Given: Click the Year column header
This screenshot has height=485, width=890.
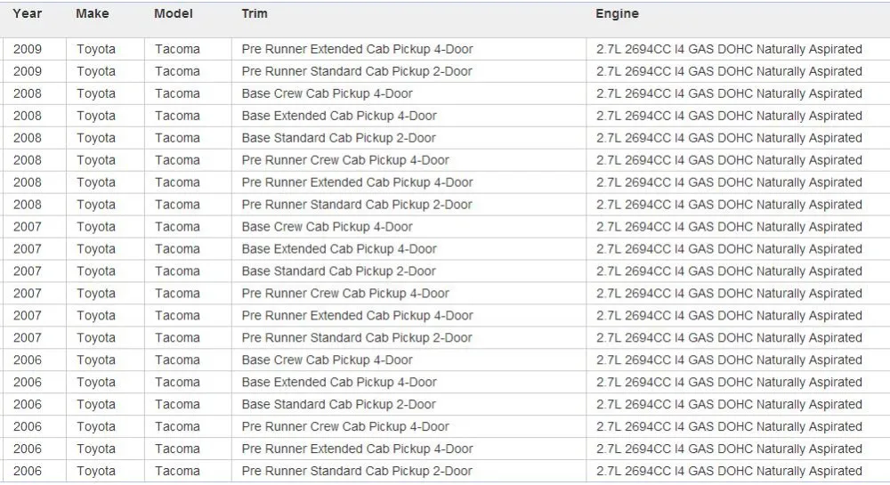Looking at the screenshot, I should click(x=28, y=13).
